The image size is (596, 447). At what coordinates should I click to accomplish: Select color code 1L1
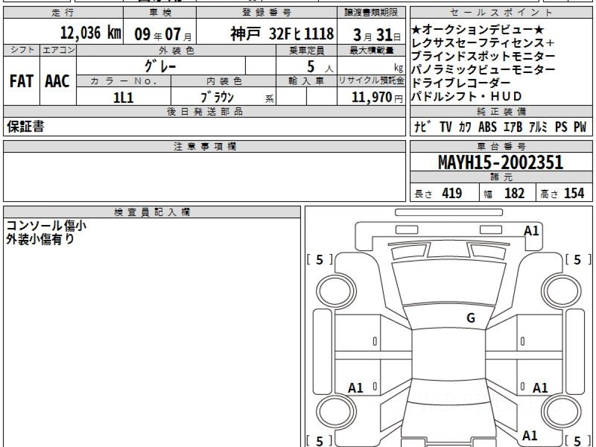pyautogui.click(x=124, y=97)
